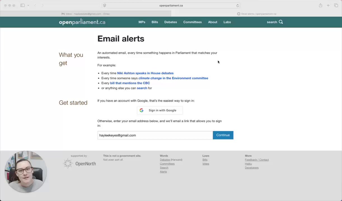Open Alerts link in the footer
342x201 pixels.
click(x=163, y=172)
